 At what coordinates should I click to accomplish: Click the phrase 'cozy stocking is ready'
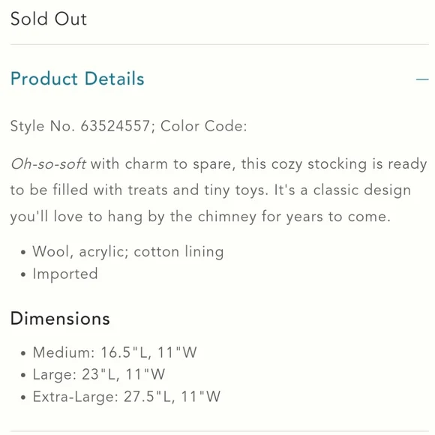pyautogui.click(x=349, y=164)
